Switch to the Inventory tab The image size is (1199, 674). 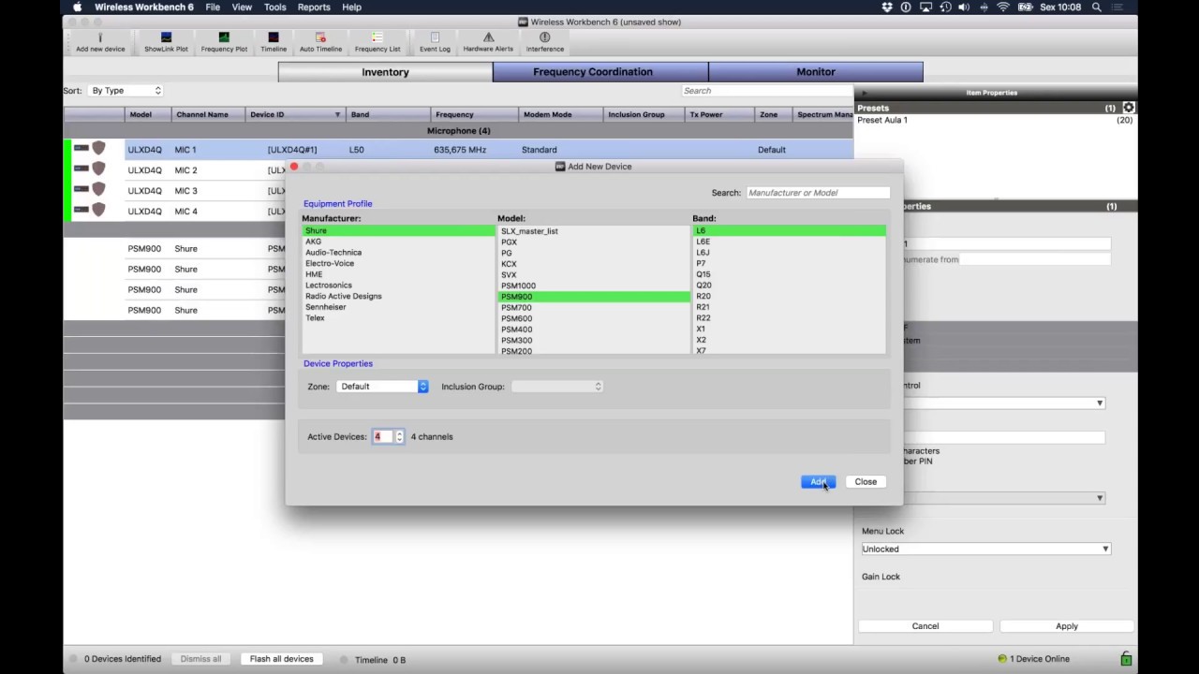point(385,72)
